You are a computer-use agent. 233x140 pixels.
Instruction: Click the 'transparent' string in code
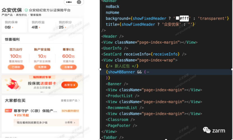pos(212,18)
